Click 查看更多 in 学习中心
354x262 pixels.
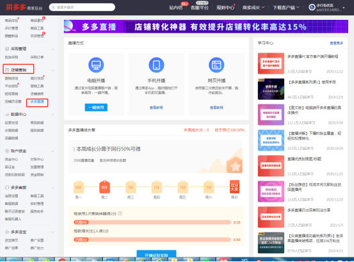336,43
